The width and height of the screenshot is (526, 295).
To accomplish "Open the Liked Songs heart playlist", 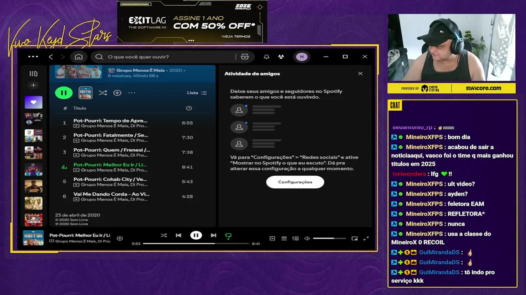I will click(x=33, y=102).
